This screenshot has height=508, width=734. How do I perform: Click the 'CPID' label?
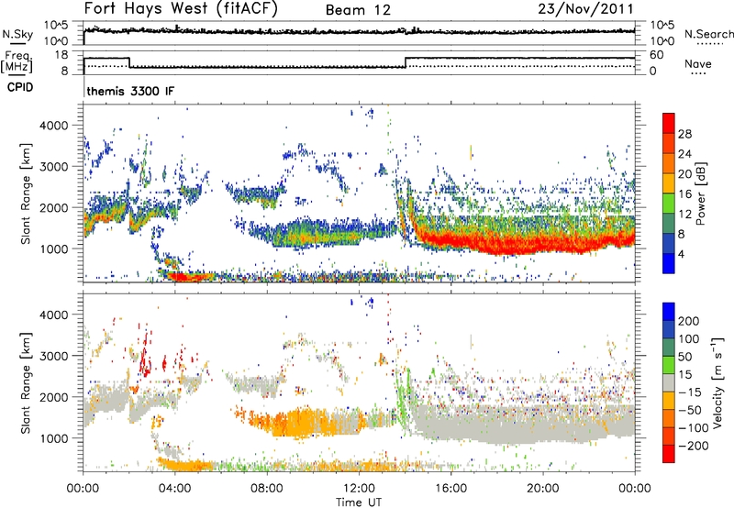point(20,87)
